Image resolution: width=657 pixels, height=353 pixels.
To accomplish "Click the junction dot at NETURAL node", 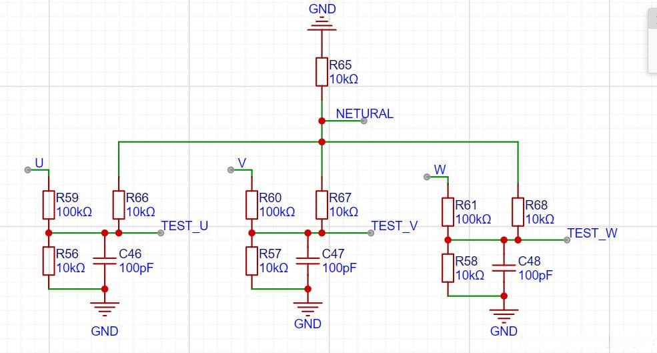I will (x=321, y=121).
